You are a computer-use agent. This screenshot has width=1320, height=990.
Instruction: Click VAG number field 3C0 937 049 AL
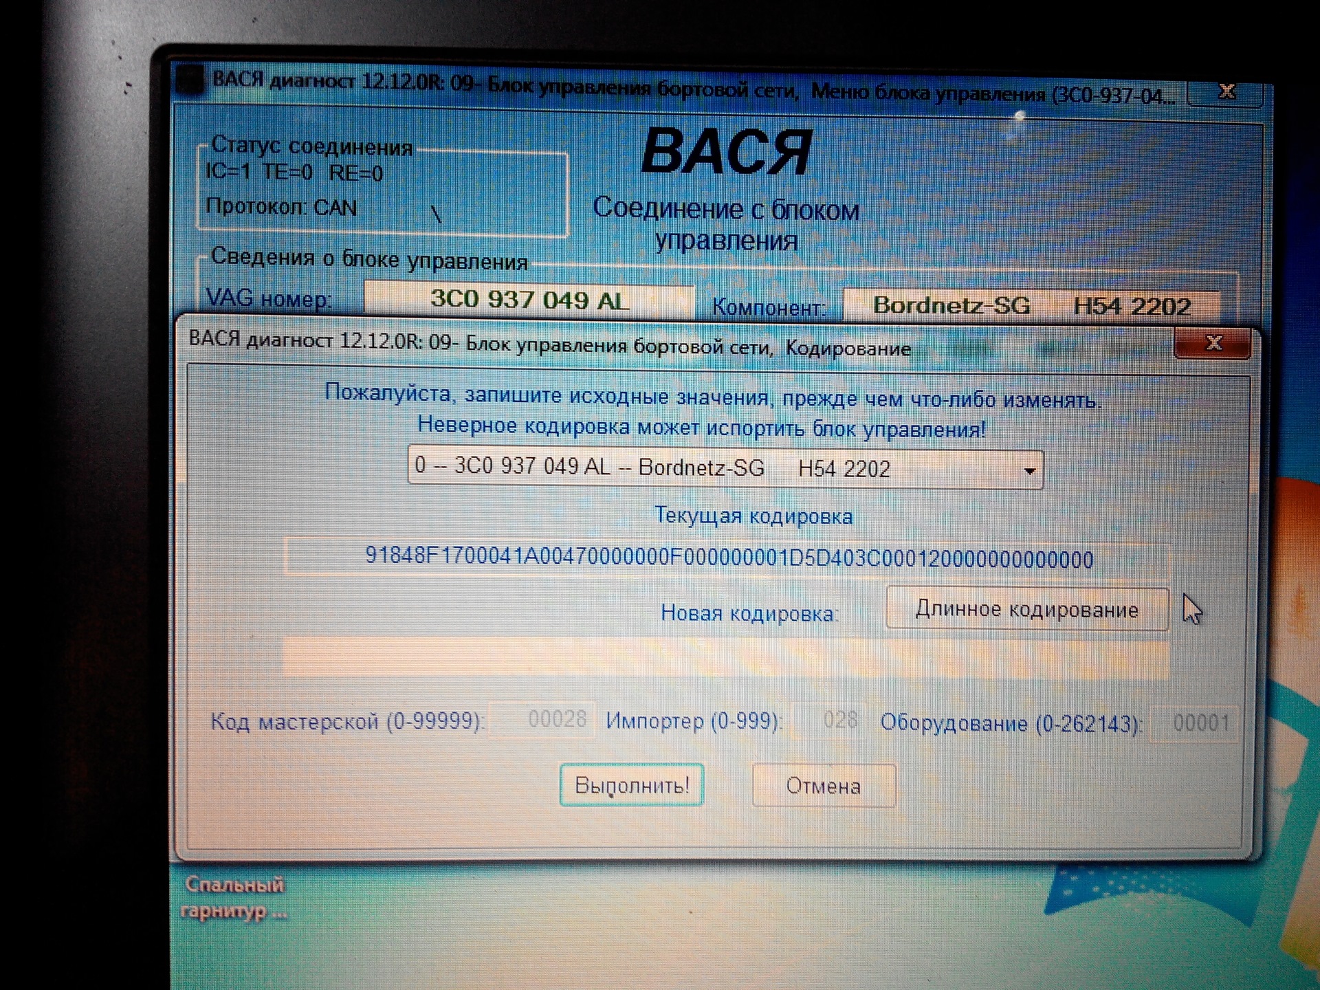tap(529, 300)
